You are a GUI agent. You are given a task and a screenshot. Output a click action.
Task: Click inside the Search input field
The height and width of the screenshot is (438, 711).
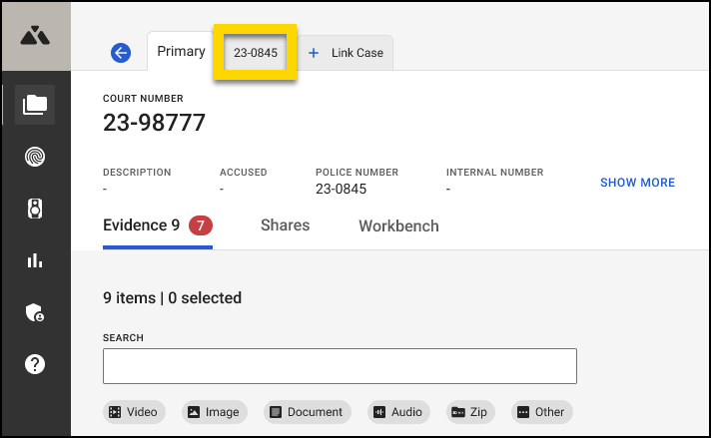click(x=340, y=366)
